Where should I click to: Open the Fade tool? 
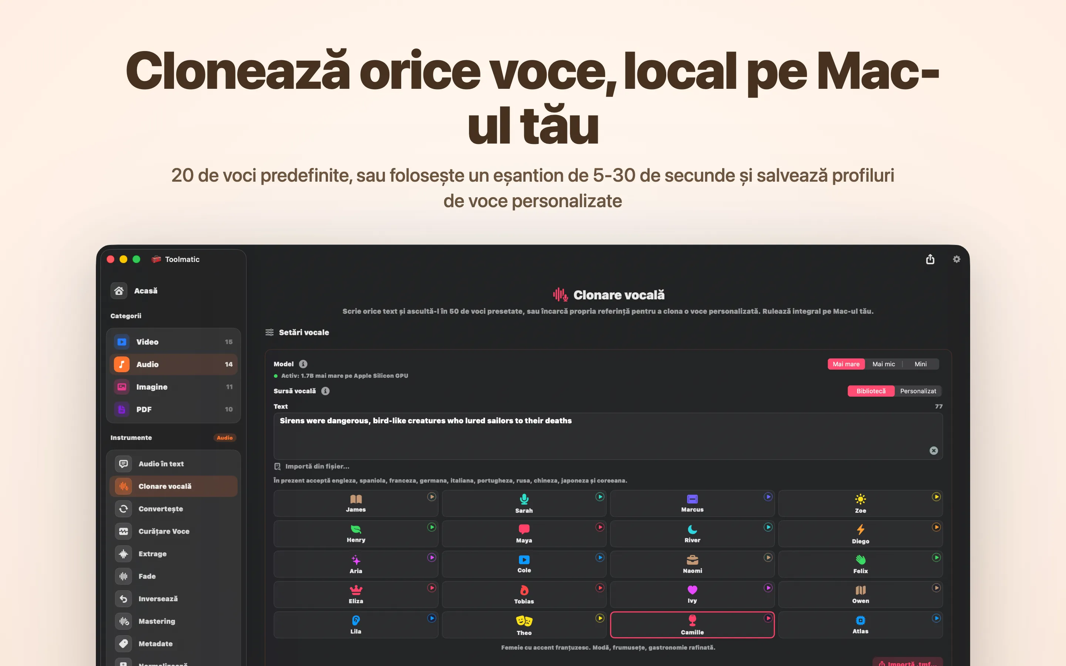tap(174, 576)
